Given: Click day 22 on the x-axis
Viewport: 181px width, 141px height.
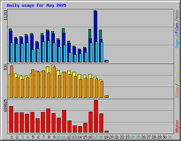Looking at the screenshot, I should [x=122, y=137].
